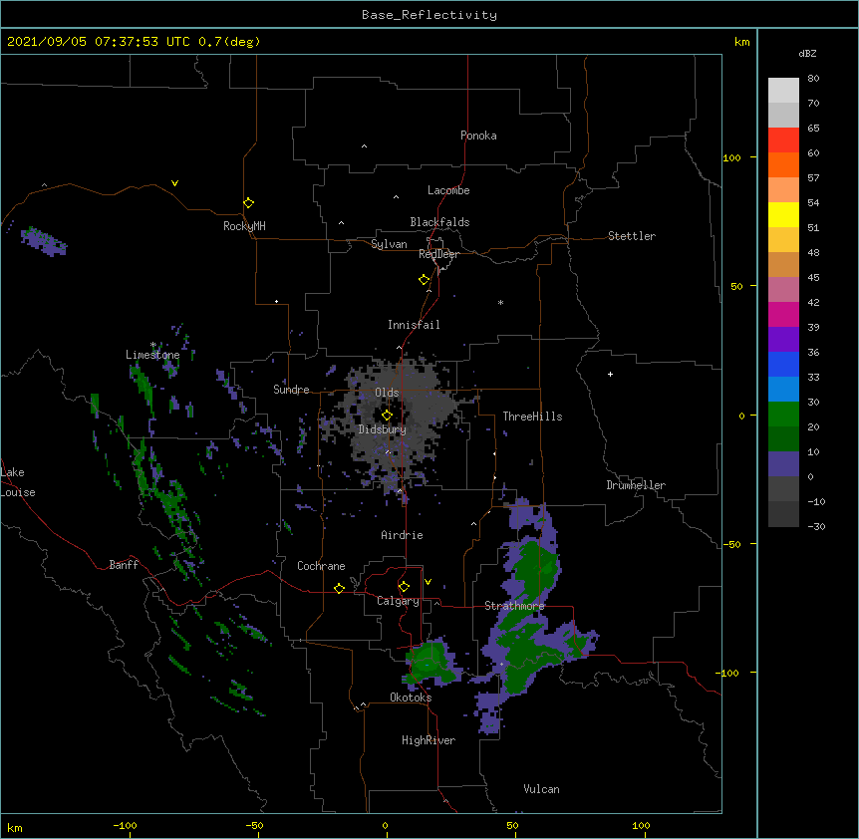This screenshot has height=839, width=859.
Task: Click the Stettler city label
Action: 631,236
